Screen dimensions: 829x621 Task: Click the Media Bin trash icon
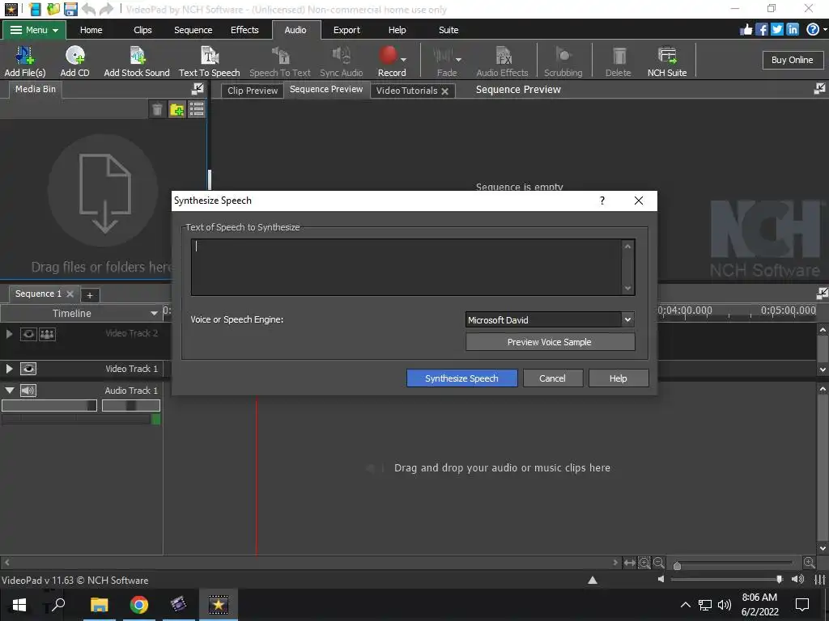coord(157,109)
